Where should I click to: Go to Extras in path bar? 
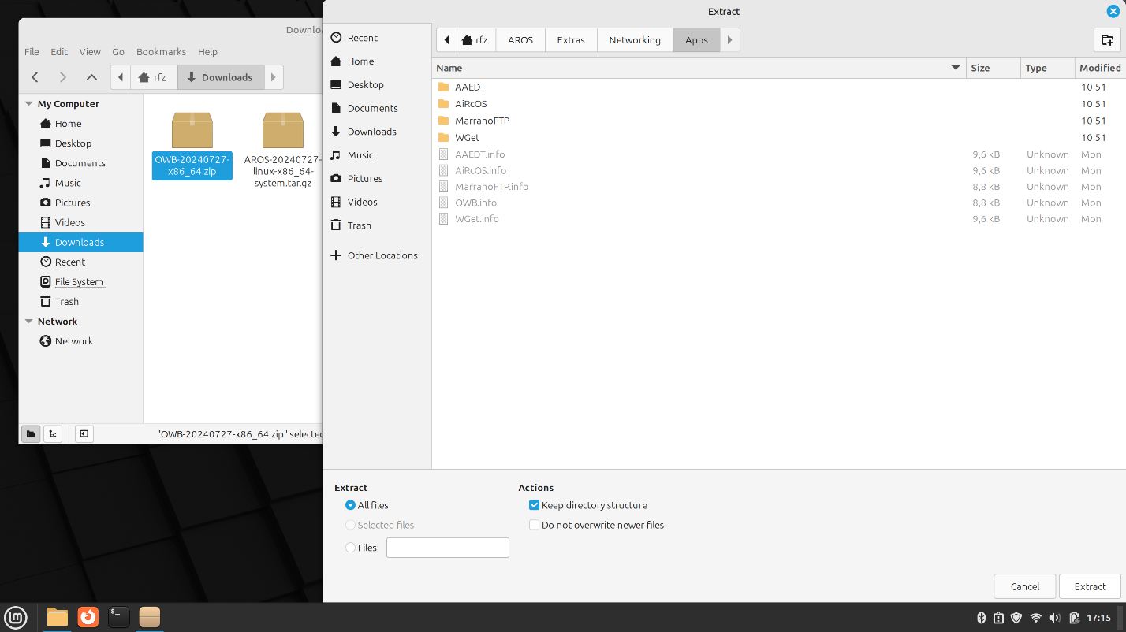coord(571,40)
